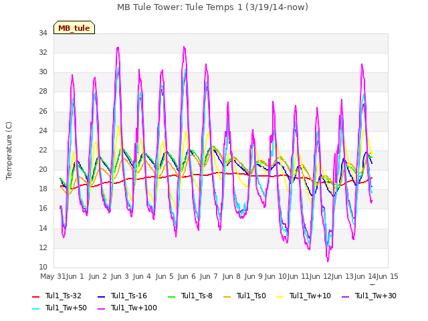428x321 pixels.
Task: Click the Jun 6 x-axis date label
Action: [x=187, y=276]
